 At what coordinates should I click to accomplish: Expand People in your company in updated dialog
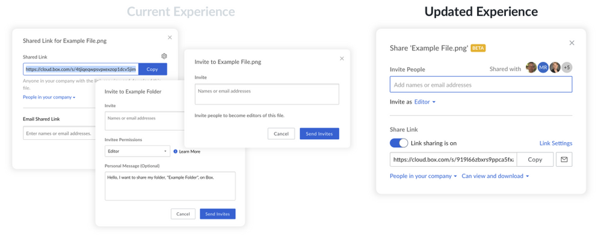click(x=423, y=176)
